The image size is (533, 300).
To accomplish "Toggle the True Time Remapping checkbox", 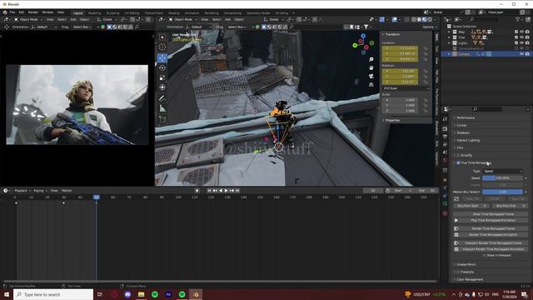I will pos(458,163).
